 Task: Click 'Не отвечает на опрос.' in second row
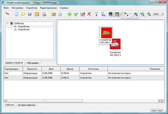pos(120,78)
